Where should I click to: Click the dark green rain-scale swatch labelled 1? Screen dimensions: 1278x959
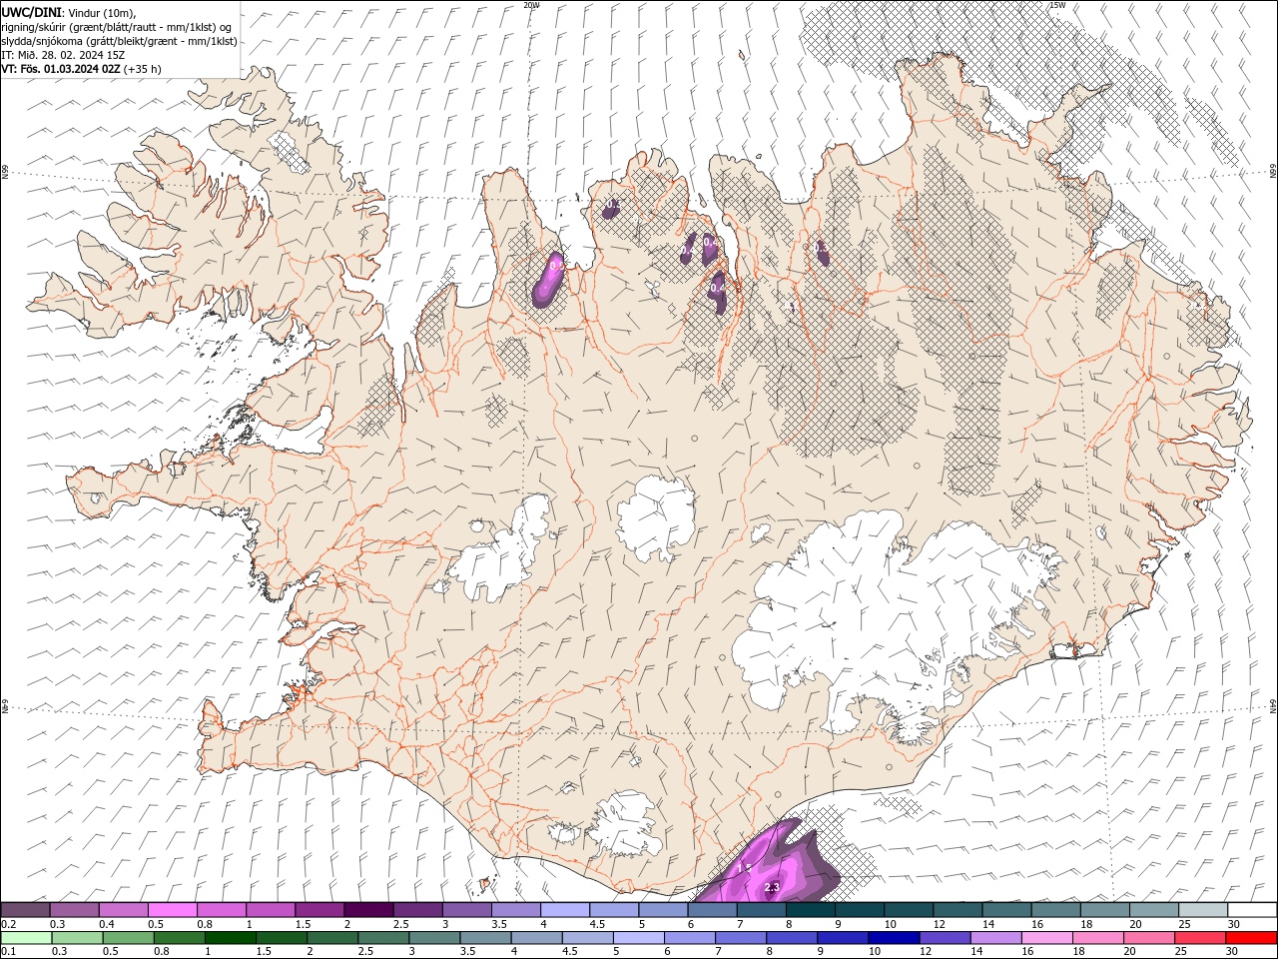pyautogui.click(x=231, y=938)
